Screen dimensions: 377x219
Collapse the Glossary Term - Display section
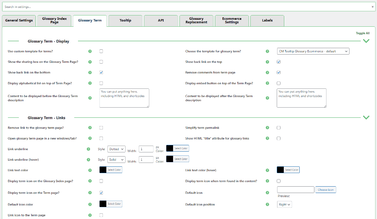[366, 41]
